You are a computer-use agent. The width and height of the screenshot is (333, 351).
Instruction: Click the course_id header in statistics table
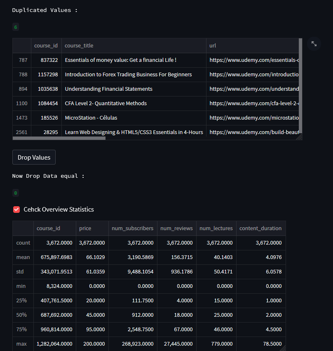(x=55, y=229)
